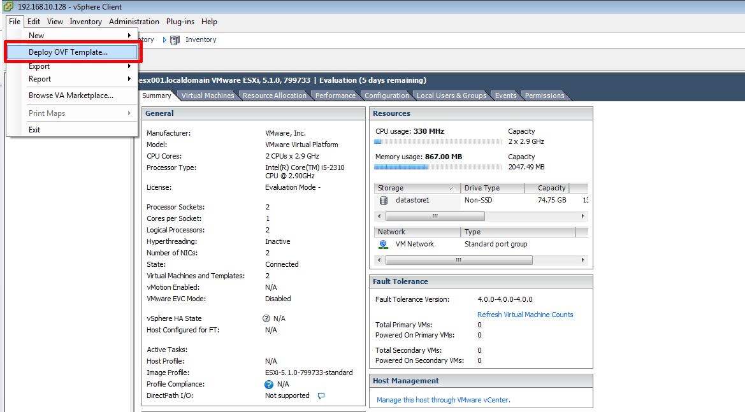Open the Report submenu
Viewport: 745px width, 412px height.
[72, 79]
